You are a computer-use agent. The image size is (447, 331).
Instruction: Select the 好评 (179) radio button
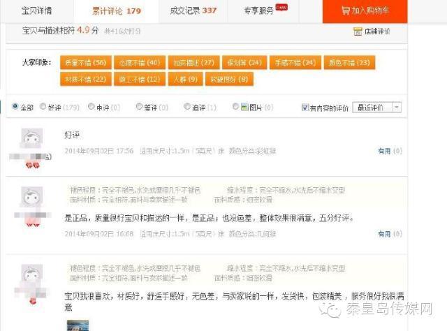43,107
